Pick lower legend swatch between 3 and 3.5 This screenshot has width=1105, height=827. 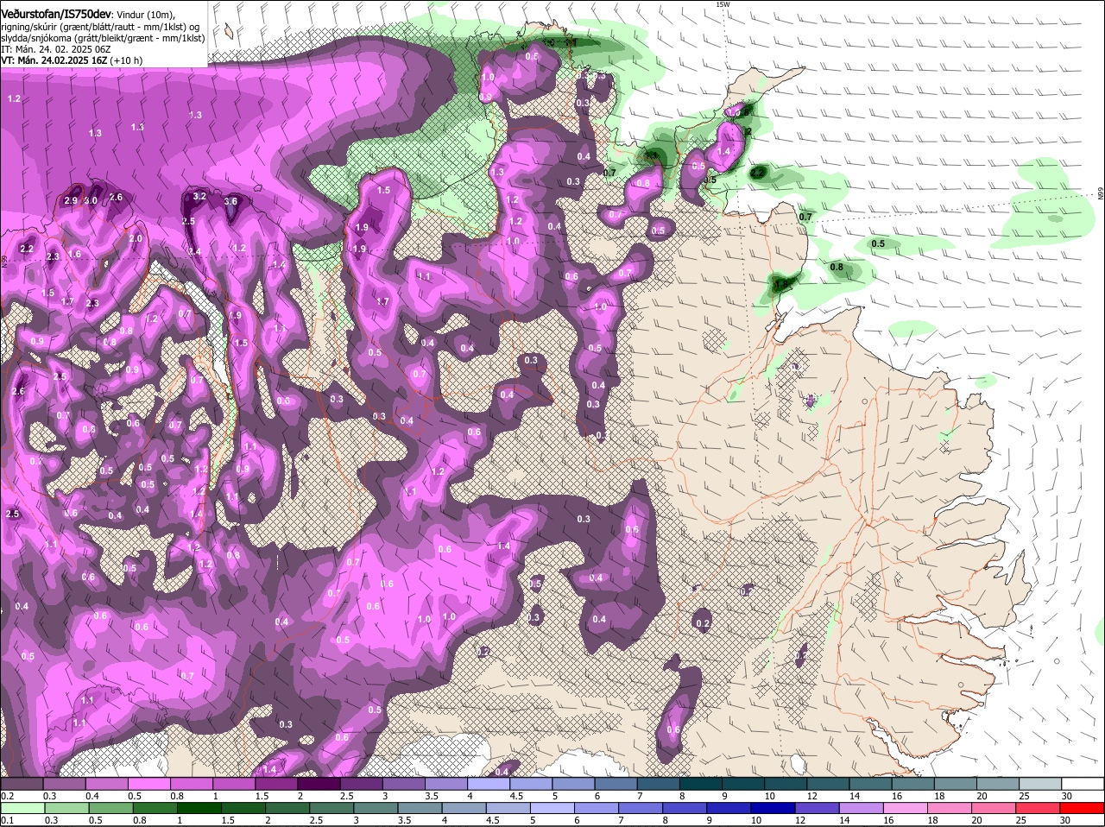pyautogui.click(x=420, y=808)
